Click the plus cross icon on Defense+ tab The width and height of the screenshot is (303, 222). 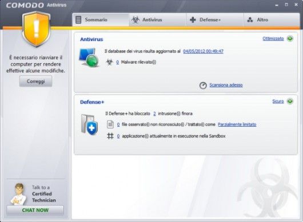[x=193, y=19]
